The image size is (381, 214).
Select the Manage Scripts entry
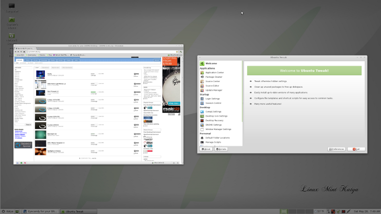click(x=213, y=142)
